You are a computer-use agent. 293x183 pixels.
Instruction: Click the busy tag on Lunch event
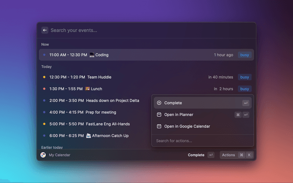pos(245,89)
